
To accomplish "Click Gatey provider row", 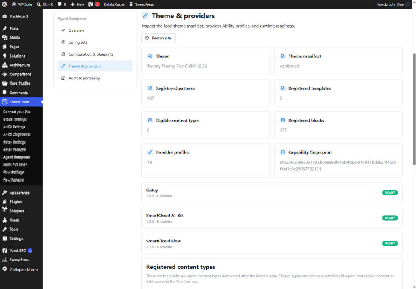I will pyautogui.click(x=272, y=193).
